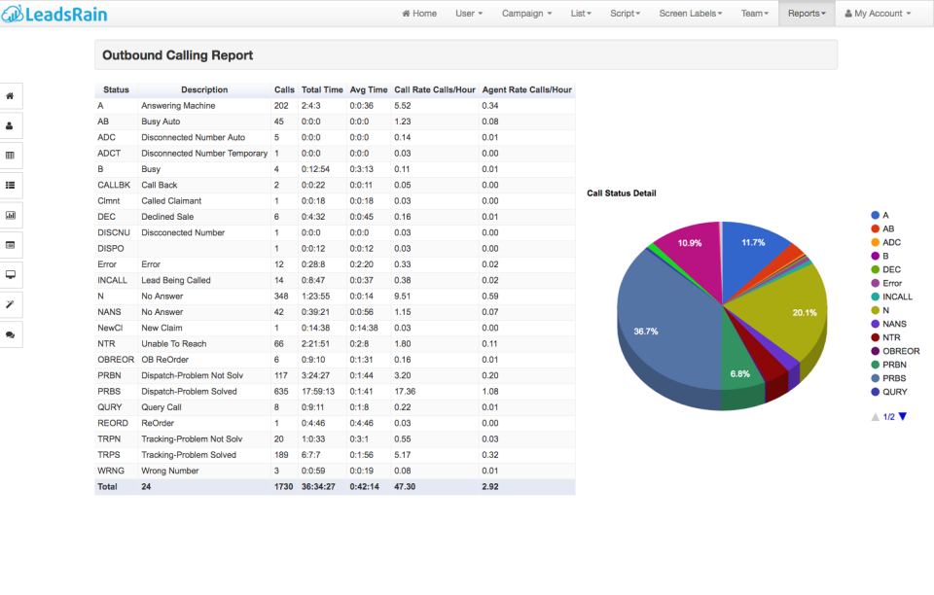Open the chat bubbles icon in sidebar
This screenshot has width=934, height=595.
pyautogui.click(x=11, y=334)
